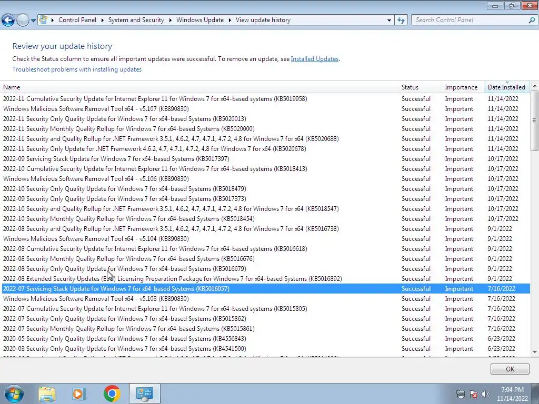Select the KB5020013 Security Only update row
This screenshot has height=404, width=539.
265,119
